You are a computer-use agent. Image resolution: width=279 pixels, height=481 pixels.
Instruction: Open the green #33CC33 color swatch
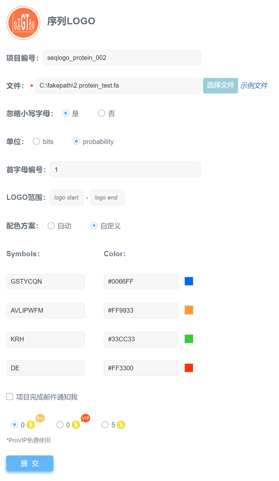click(189, 339)
